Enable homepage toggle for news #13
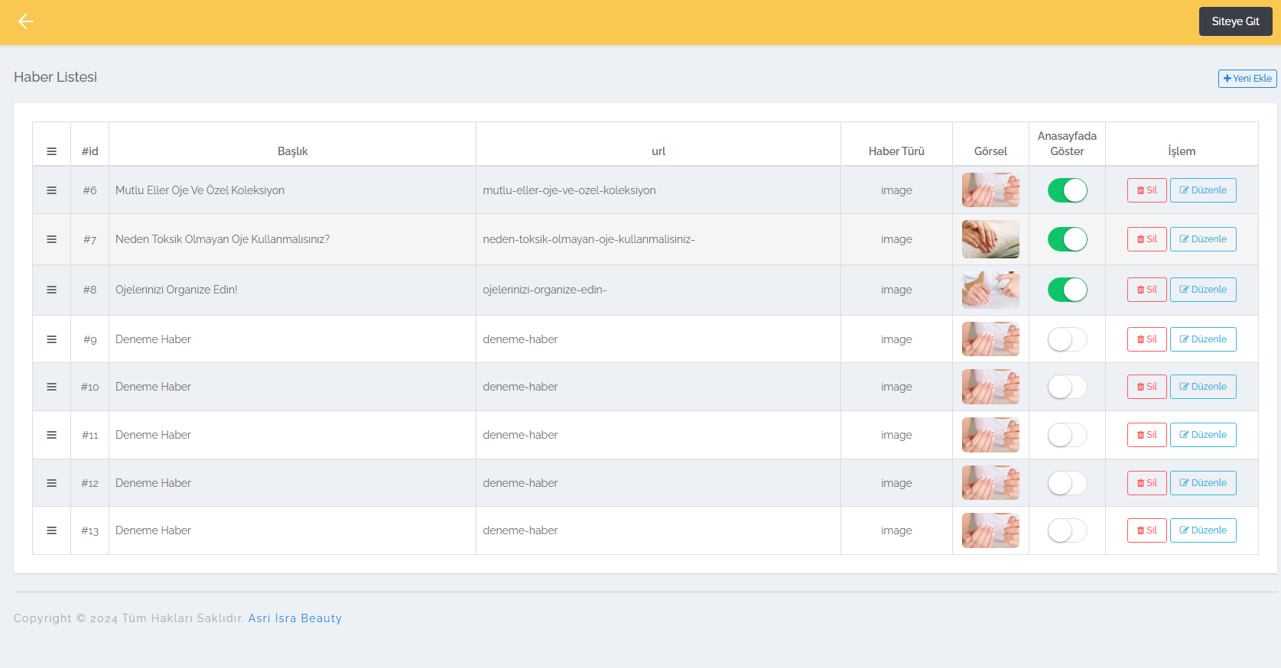This screenshot has height=668, width=1281. click(x=1067, y=530)
